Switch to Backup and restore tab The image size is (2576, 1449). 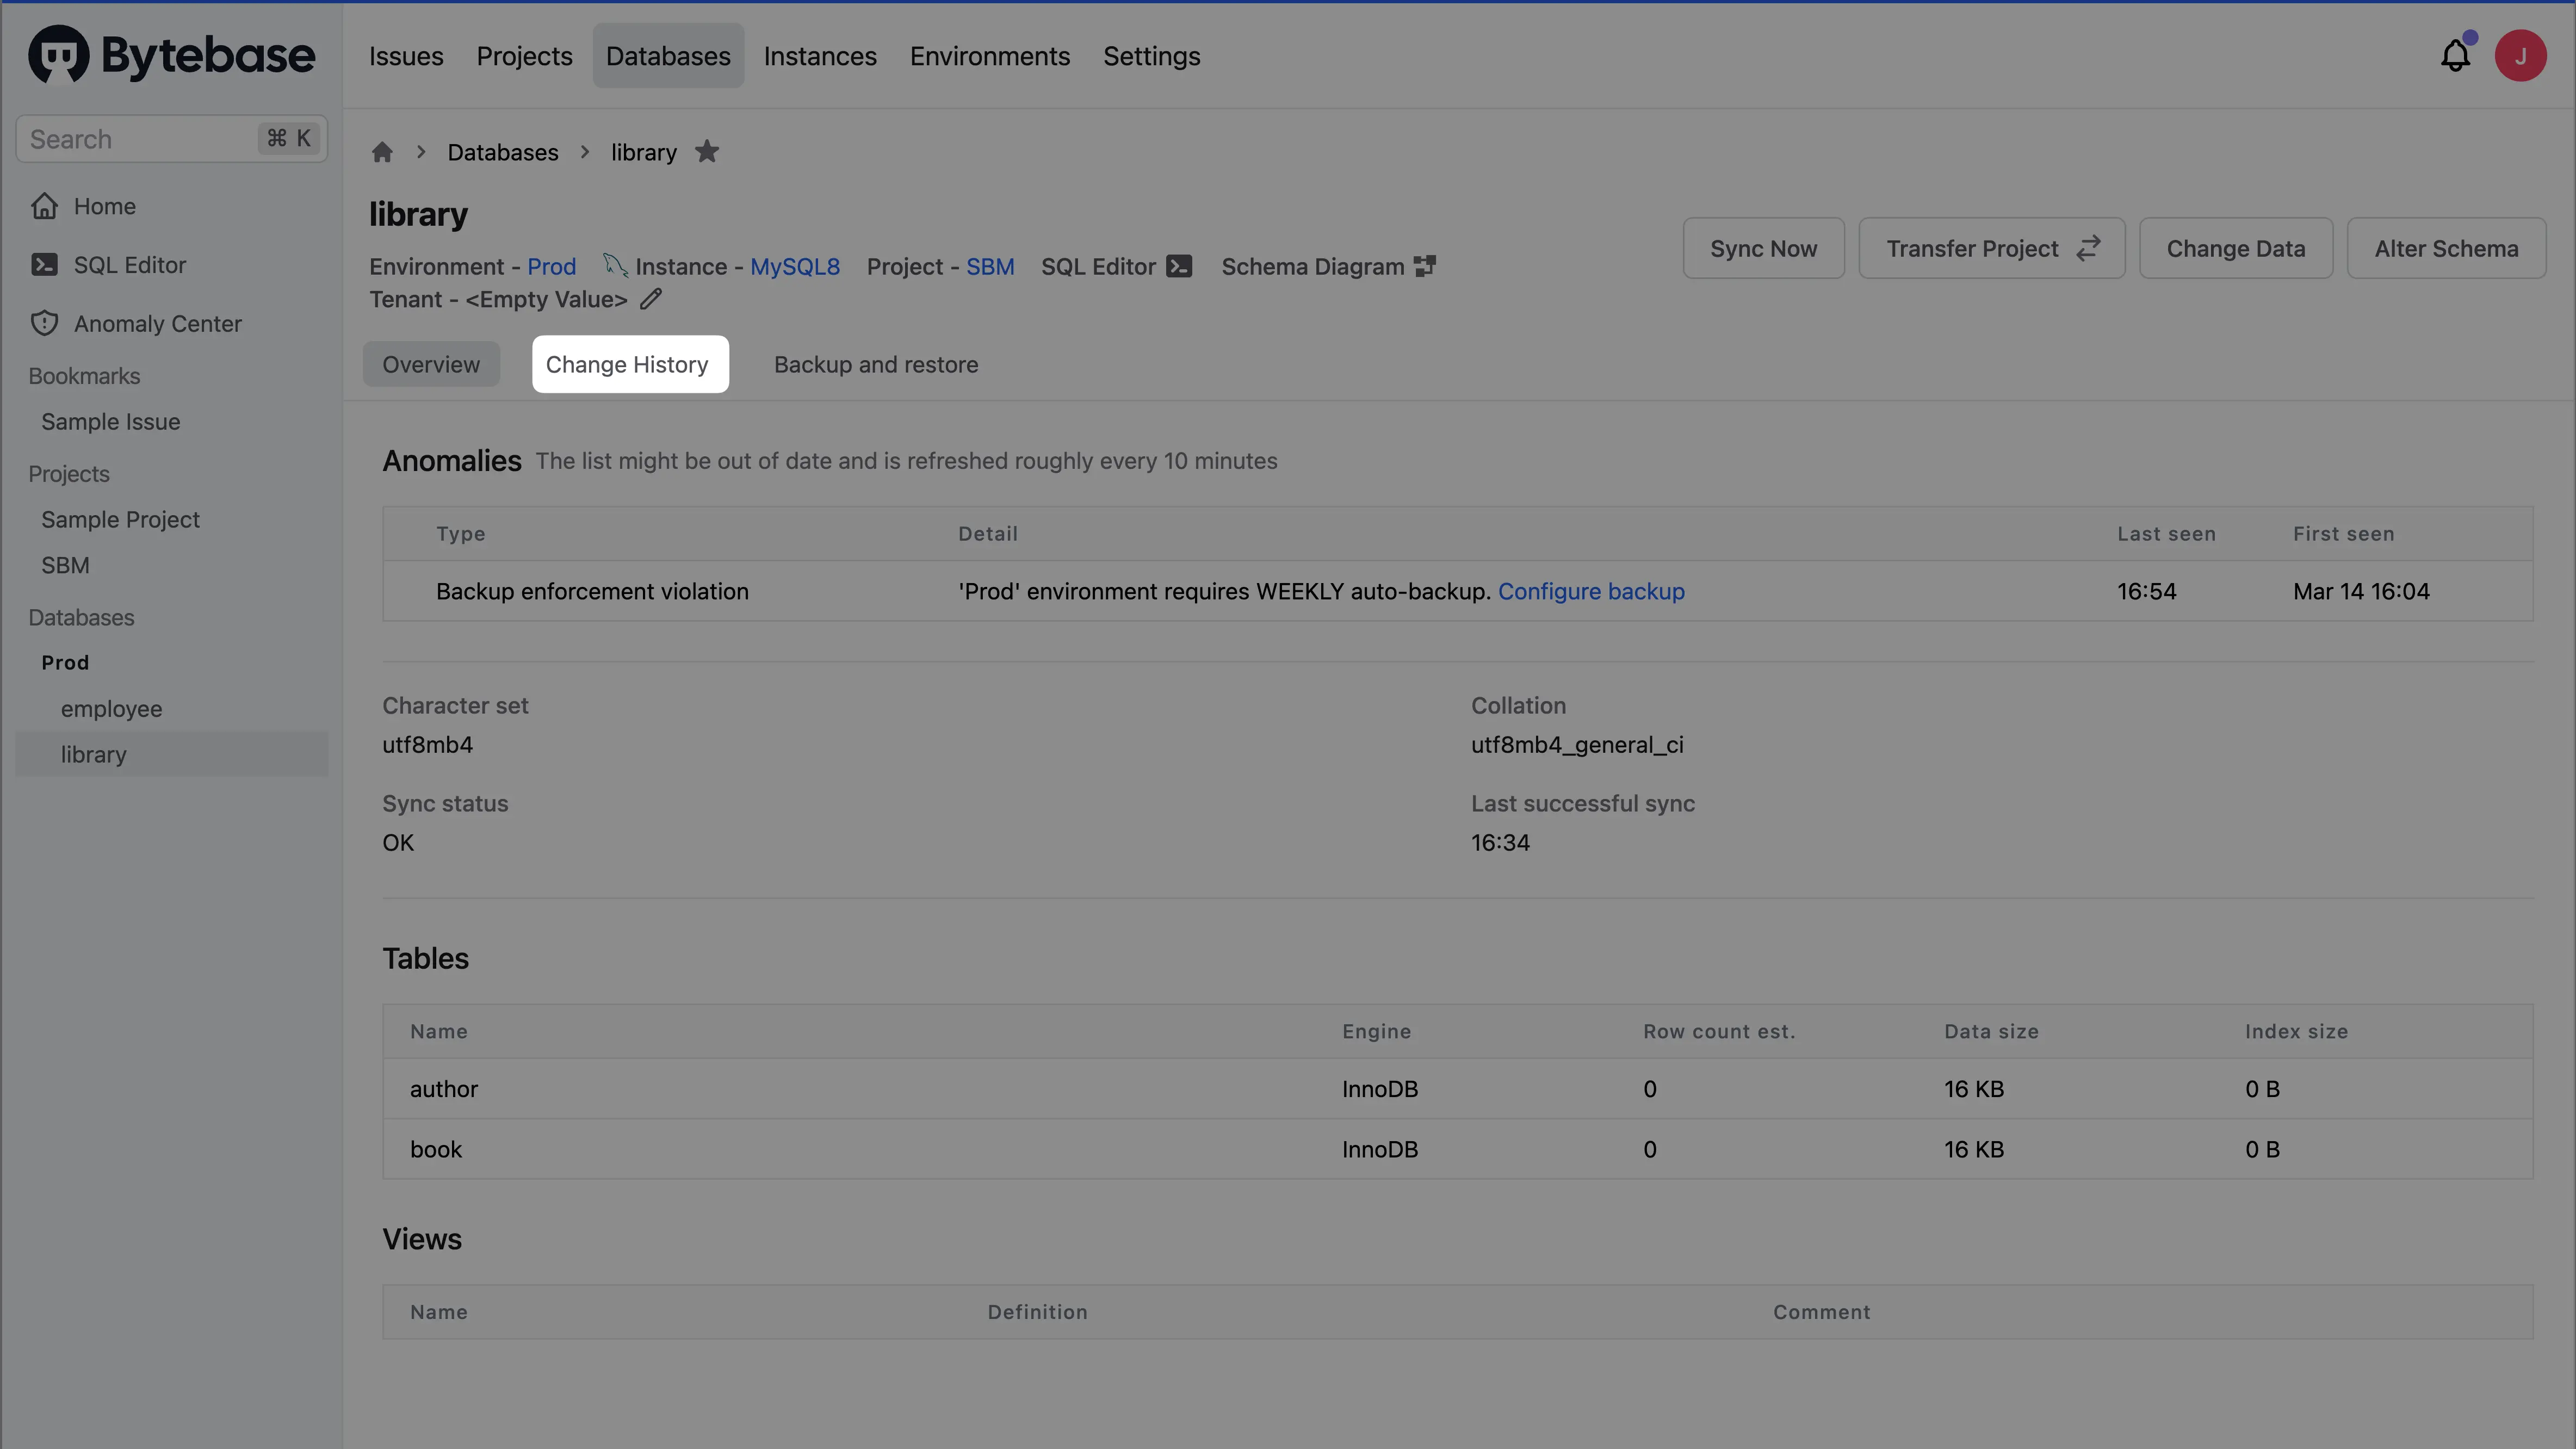pos(876,364)
